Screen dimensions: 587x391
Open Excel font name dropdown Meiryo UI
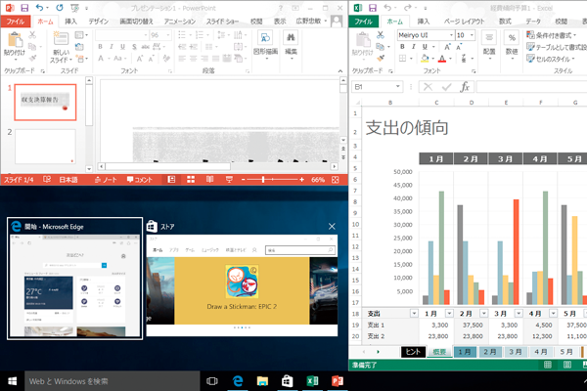click(451, 35)
